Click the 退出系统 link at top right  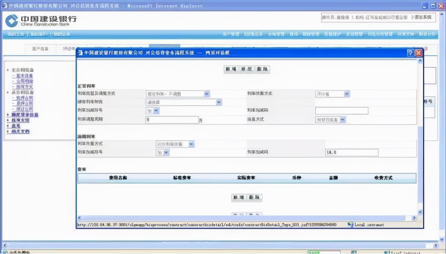(x=422, y=17)
